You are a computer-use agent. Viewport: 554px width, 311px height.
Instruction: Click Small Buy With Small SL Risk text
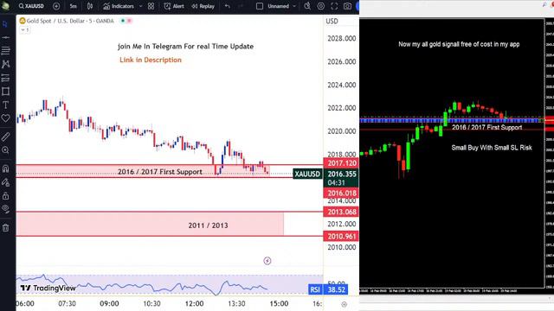[492, 148]
